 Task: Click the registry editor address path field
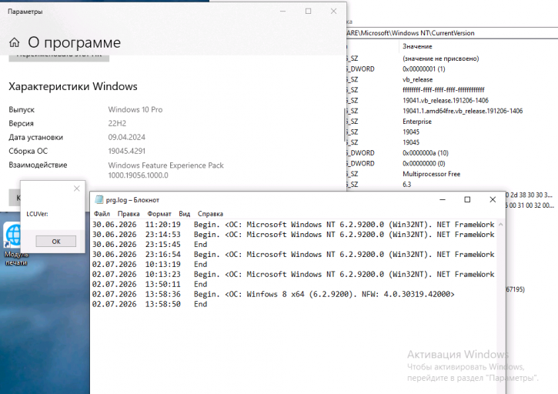pyautogui.click(x=452, y=33)
